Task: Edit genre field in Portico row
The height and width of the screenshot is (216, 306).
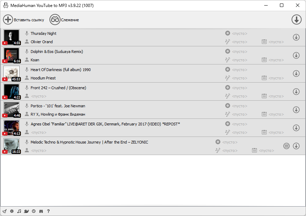Action: pyautogui.click(x=240, y=114)
